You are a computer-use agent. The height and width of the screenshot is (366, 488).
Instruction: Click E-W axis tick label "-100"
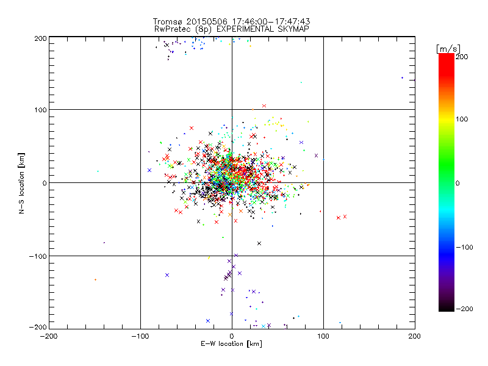[x=140, y=337]
